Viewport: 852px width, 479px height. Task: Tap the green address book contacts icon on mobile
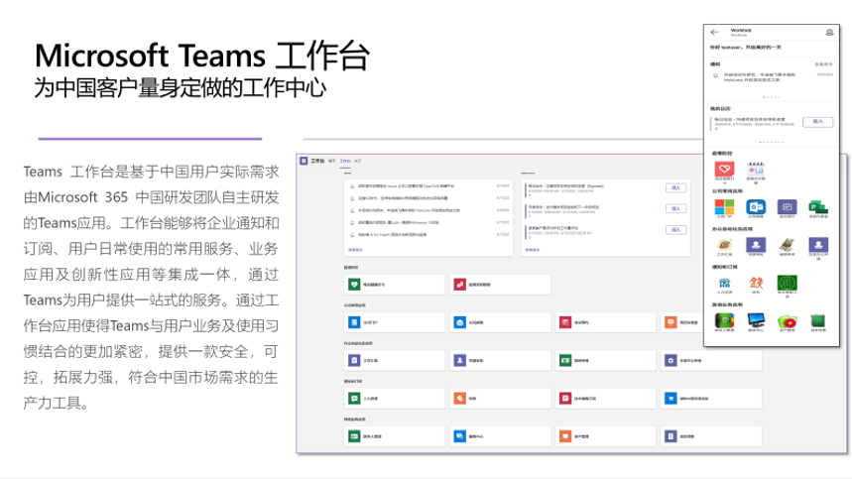[724, 321]
